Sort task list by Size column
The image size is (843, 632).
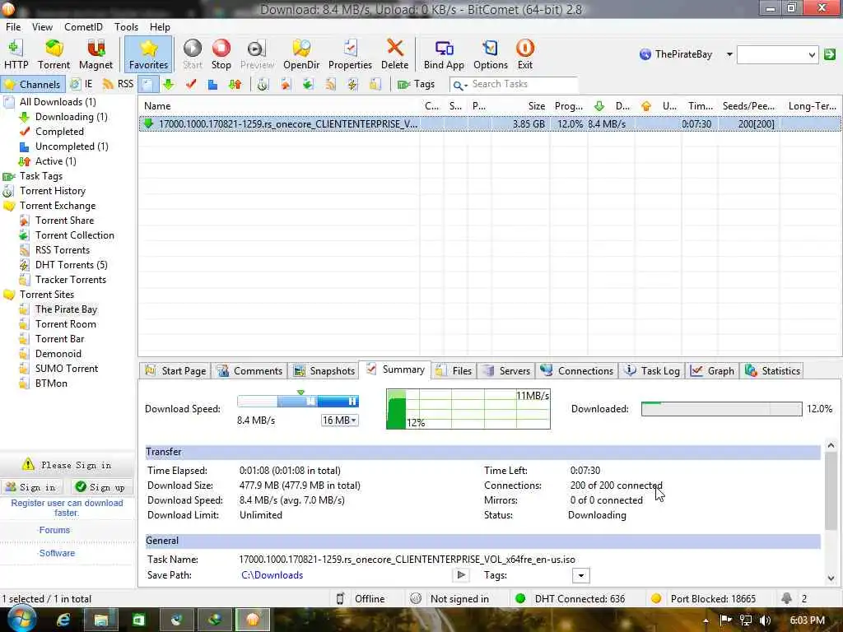coord(536,106)
